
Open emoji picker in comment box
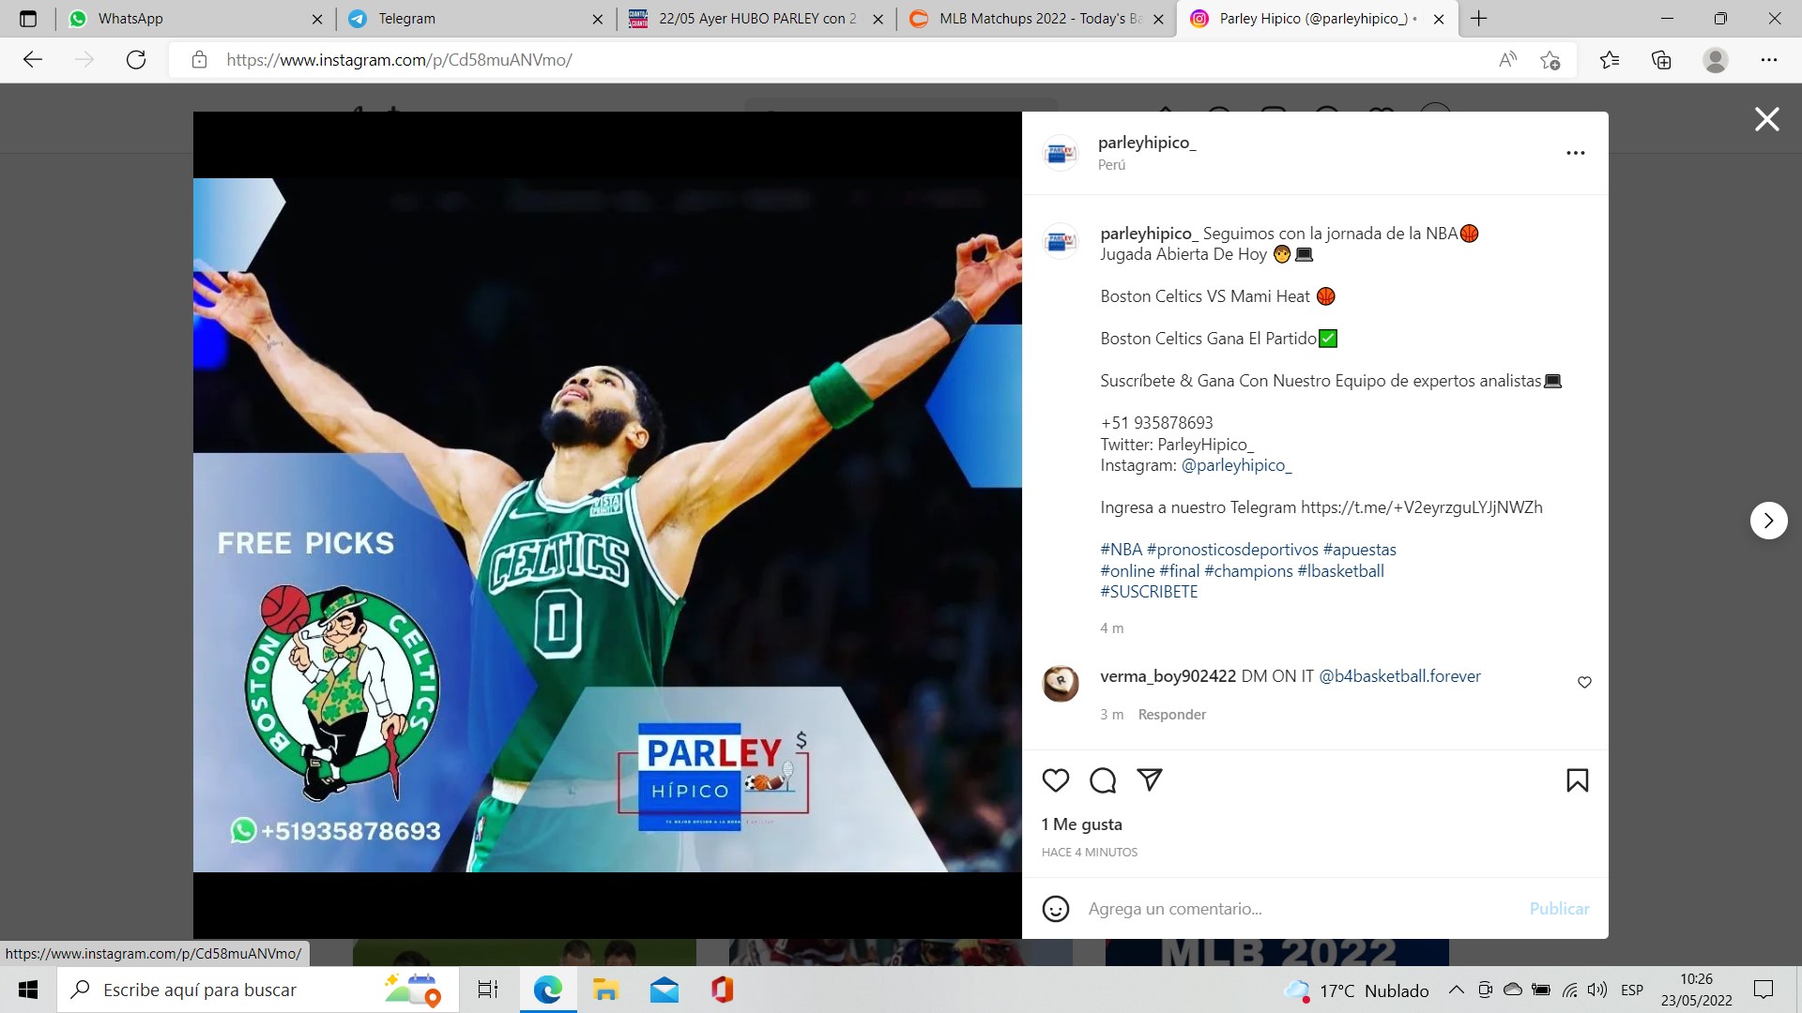click(x=1056, y=909)
